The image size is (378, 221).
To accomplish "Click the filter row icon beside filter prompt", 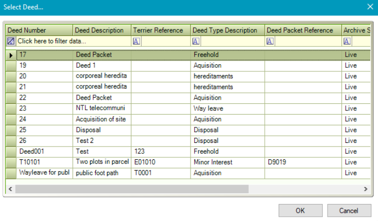I will 11,41.
